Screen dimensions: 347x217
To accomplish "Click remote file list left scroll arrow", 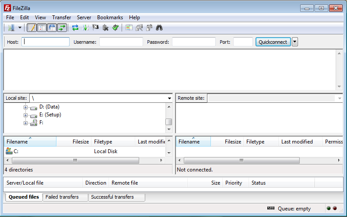I will [x=179, y=161].
